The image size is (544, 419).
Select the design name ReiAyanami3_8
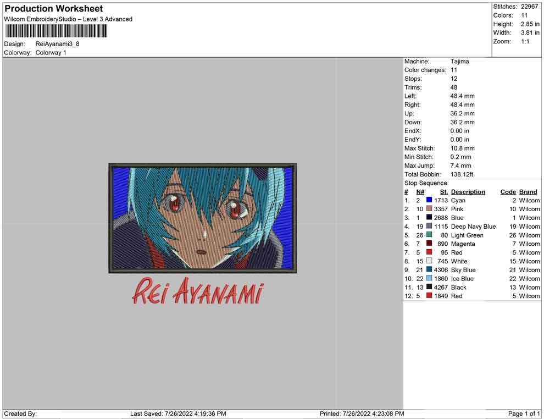(58, 44)
